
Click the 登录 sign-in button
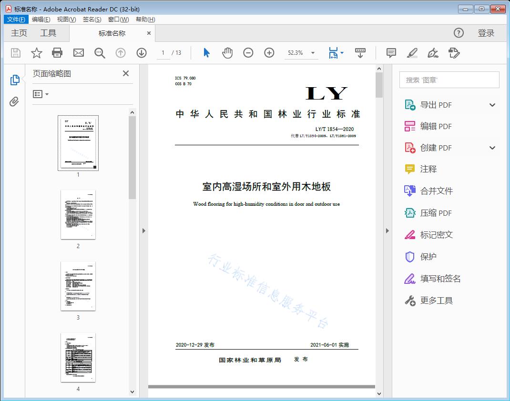click(486, 33)
